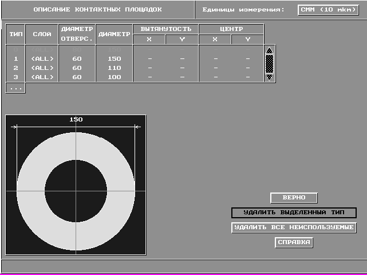367x275 pixels.
Task: Select pad type row 3
Action: tap(15, 77)
